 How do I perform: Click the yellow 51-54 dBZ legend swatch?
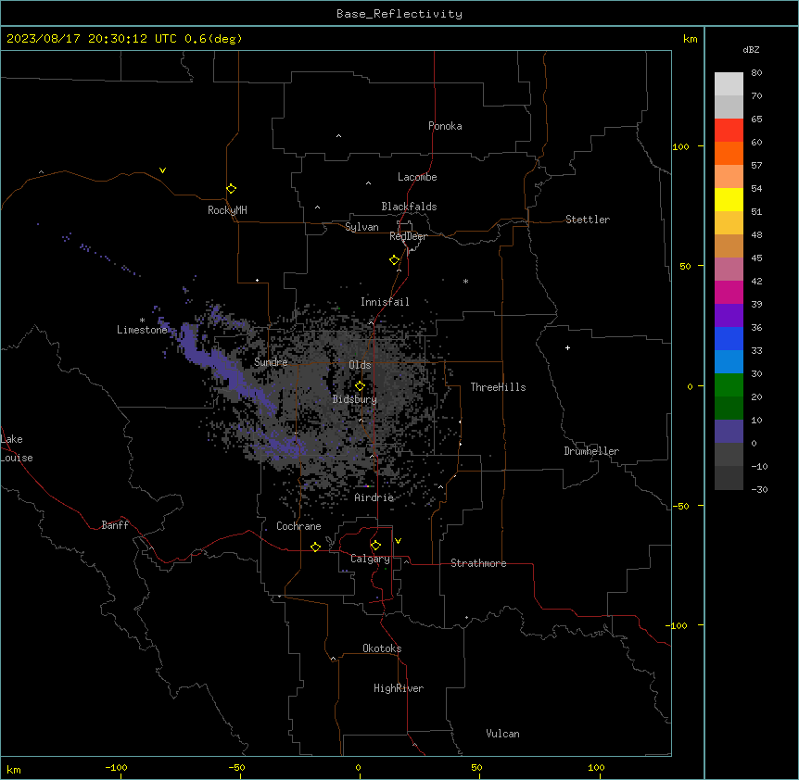pyautogui.click(x=729, y=199)
